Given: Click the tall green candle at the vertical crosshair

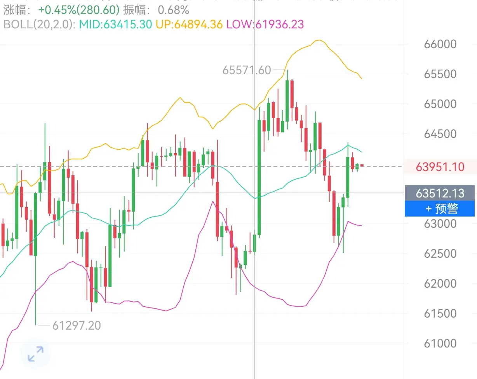Looking at the screenshot, I should tap(259, 178).
